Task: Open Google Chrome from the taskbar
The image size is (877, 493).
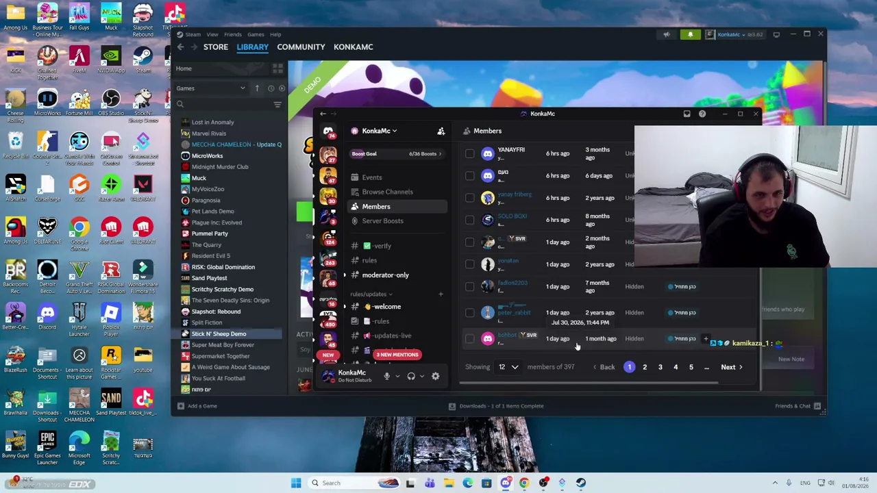Action: (x=524, y=483)
